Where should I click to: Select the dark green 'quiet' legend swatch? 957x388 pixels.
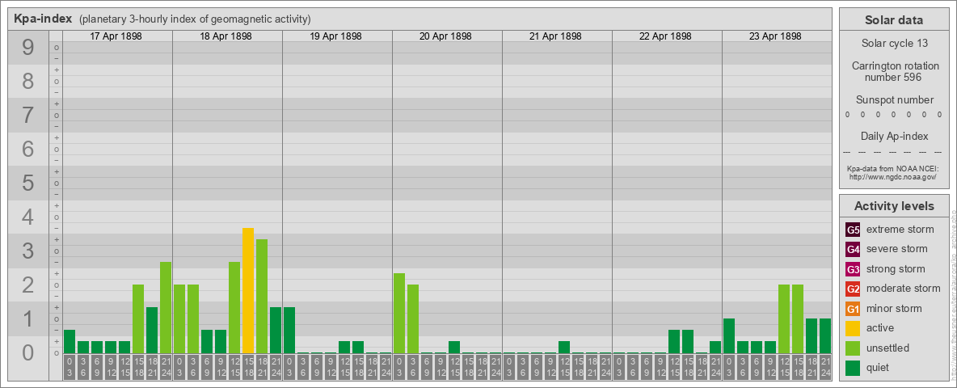coord(853,367)
